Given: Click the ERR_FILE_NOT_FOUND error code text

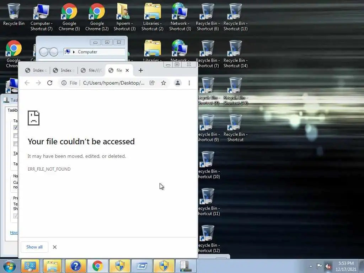Looking at the screenshot, I should pos(49,169).
